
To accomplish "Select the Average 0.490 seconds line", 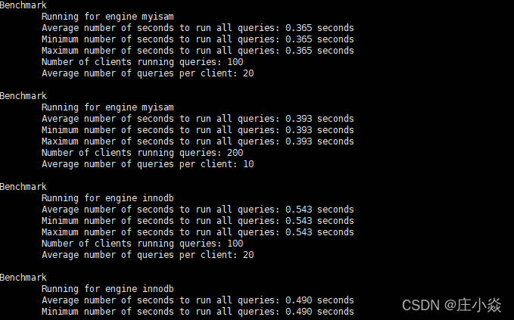I will click(198, 300).
